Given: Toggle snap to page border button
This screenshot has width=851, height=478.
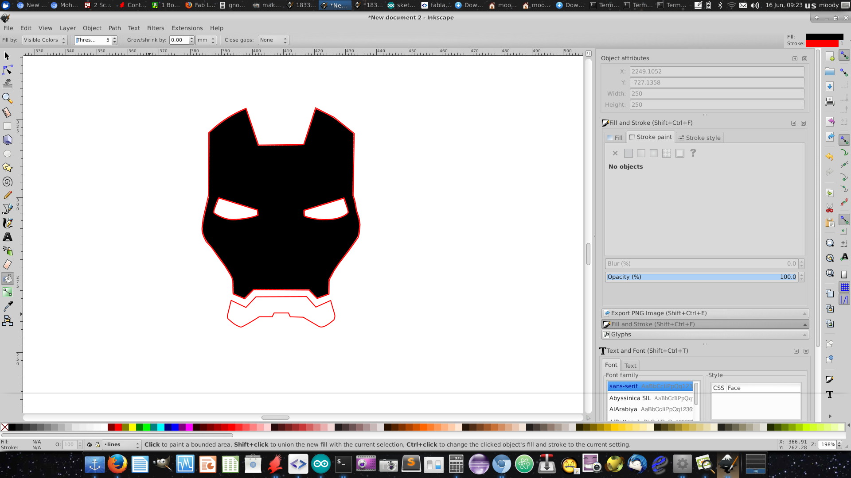Looking at the screenshot, I should (x=844, y=275).
